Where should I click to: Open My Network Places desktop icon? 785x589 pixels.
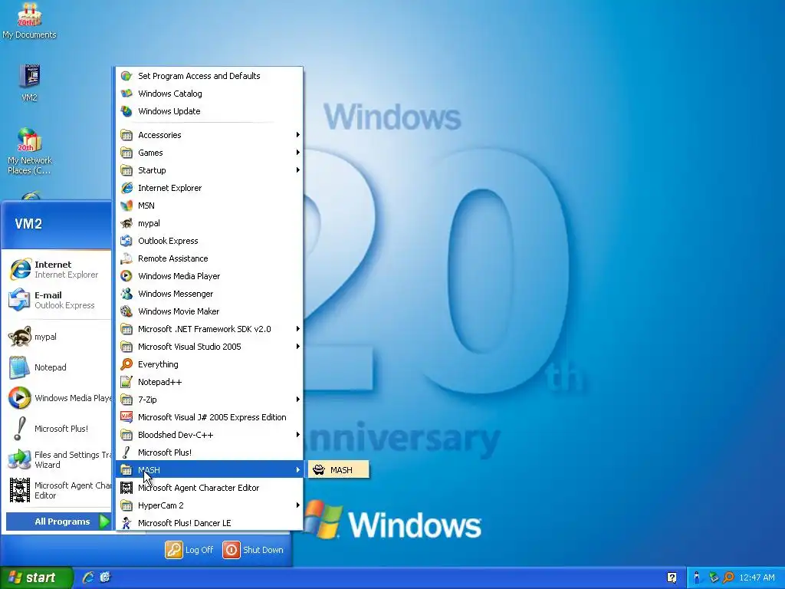click(29, 151)
